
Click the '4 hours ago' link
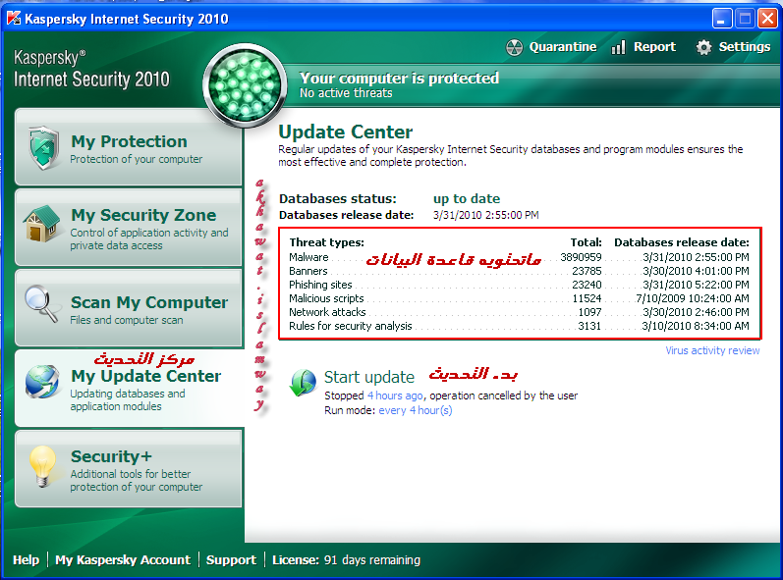(x=395, y=395)
